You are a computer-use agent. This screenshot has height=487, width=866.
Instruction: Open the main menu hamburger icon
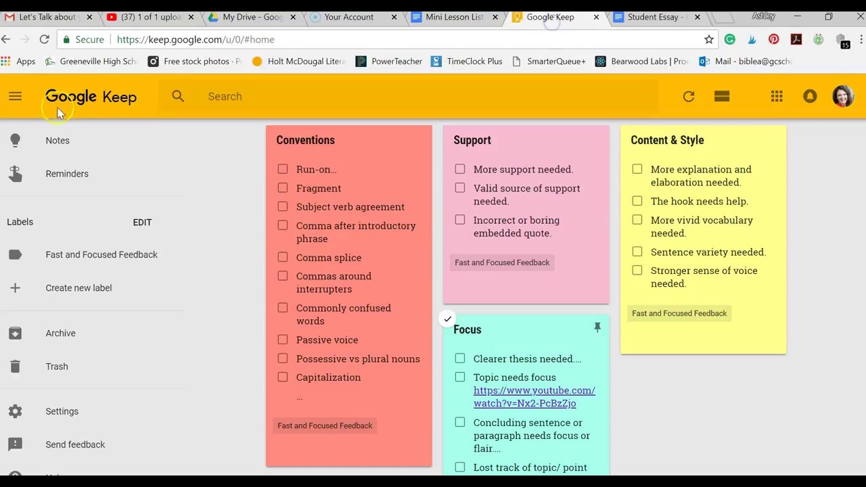tap(15, 96)
